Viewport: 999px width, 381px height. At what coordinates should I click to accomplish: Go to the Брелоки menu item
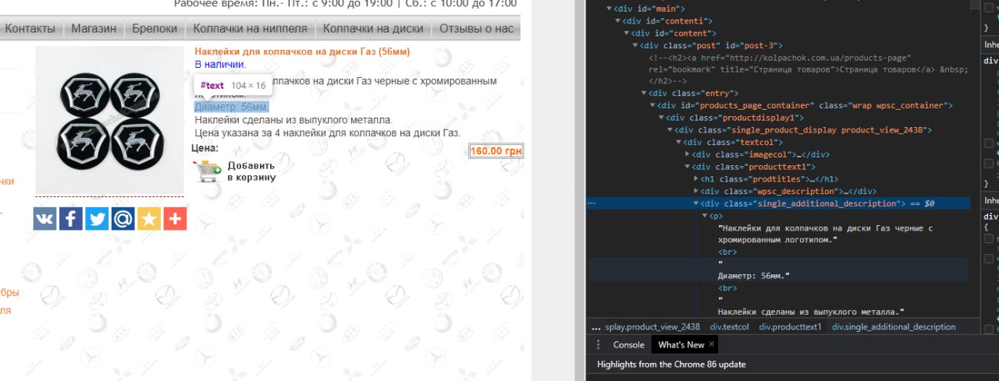click(155, 29)
